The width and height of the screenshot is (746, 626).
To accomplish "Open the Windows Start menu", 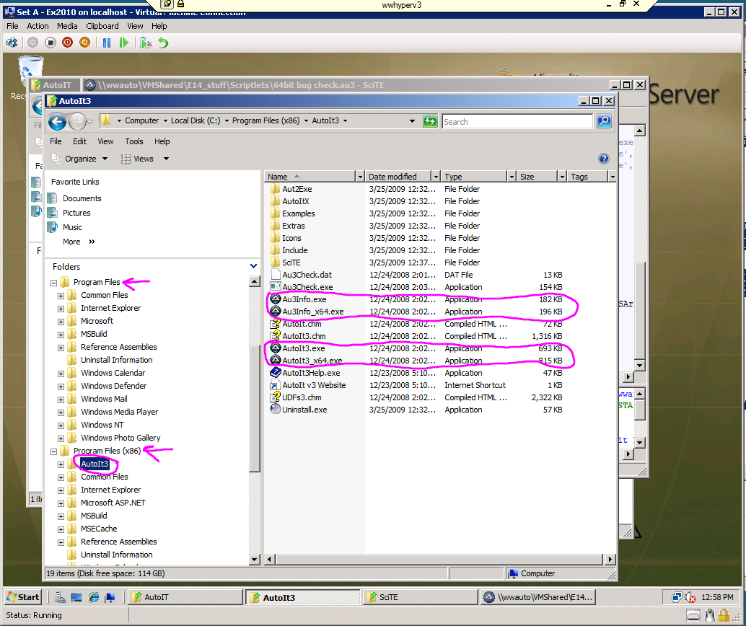I will coord(23,597).
